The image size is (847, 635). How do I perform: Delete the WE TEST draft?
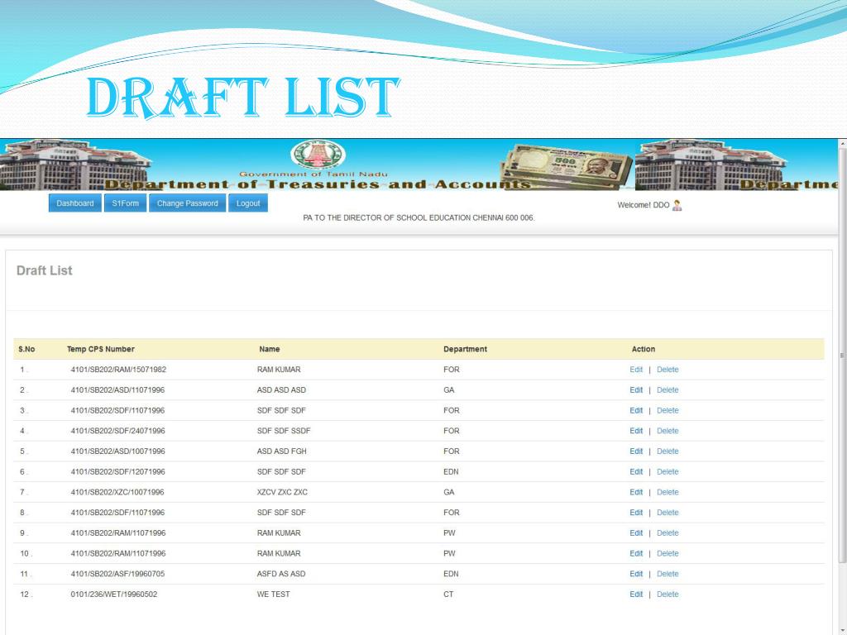[668, 594]
